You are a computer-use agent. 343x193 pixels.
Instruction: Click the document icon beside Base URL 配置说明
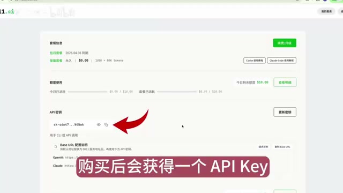tap(56, 146)
